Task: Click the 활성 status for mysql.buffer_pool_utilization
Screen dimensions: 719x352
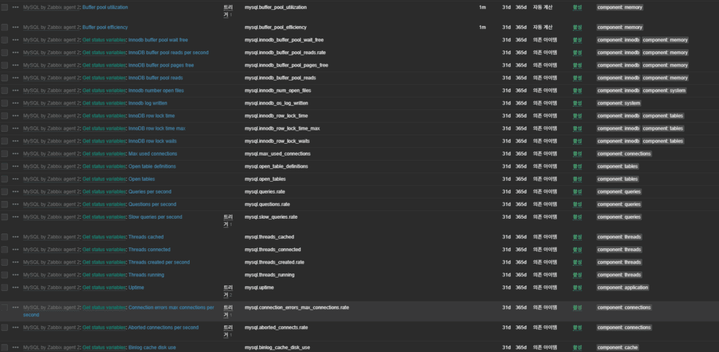Action: (x=577, y=7)
